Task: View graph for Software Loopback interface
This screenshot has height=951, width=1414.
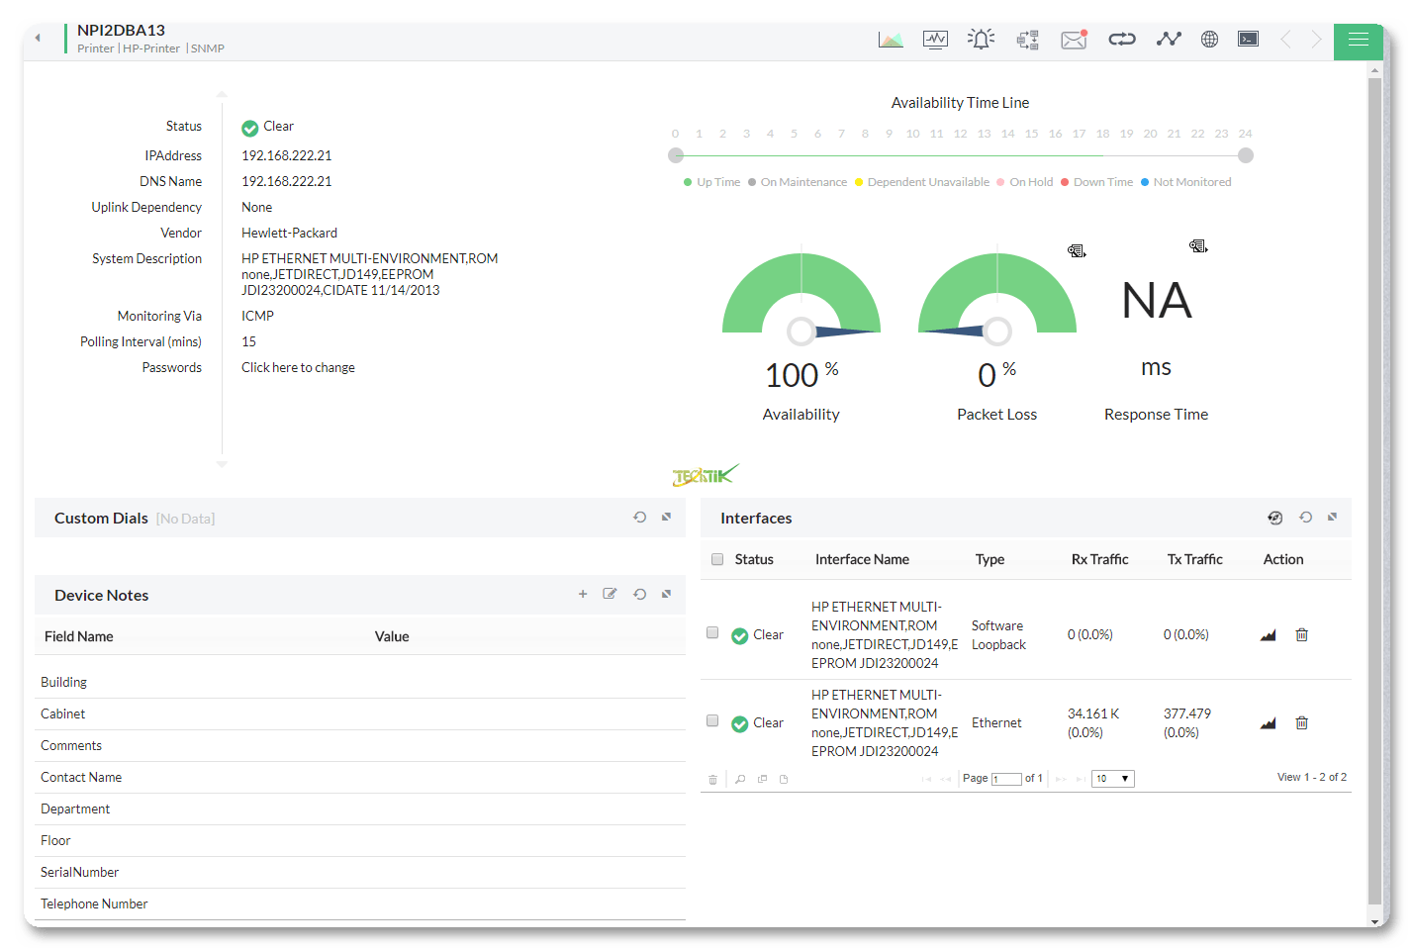Action: [x=1268, y=635]
